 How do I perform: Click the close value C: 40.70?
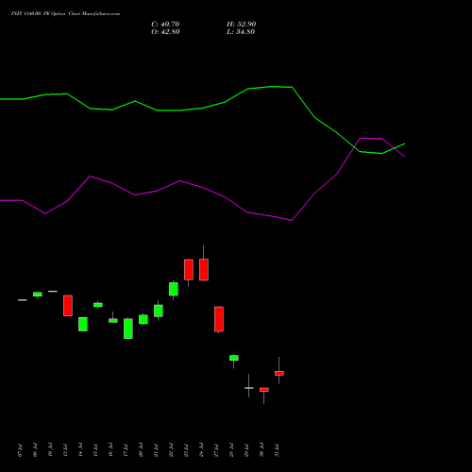[165, 25]
